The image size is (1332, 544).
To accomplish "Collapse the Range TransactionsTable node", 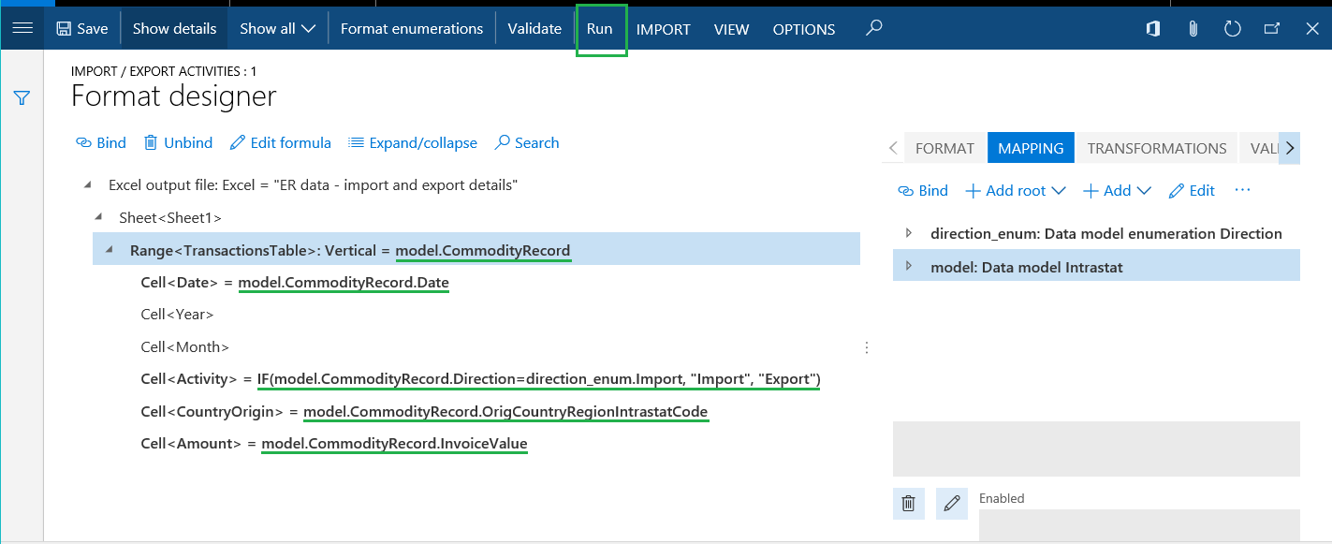I will [109, 250].
